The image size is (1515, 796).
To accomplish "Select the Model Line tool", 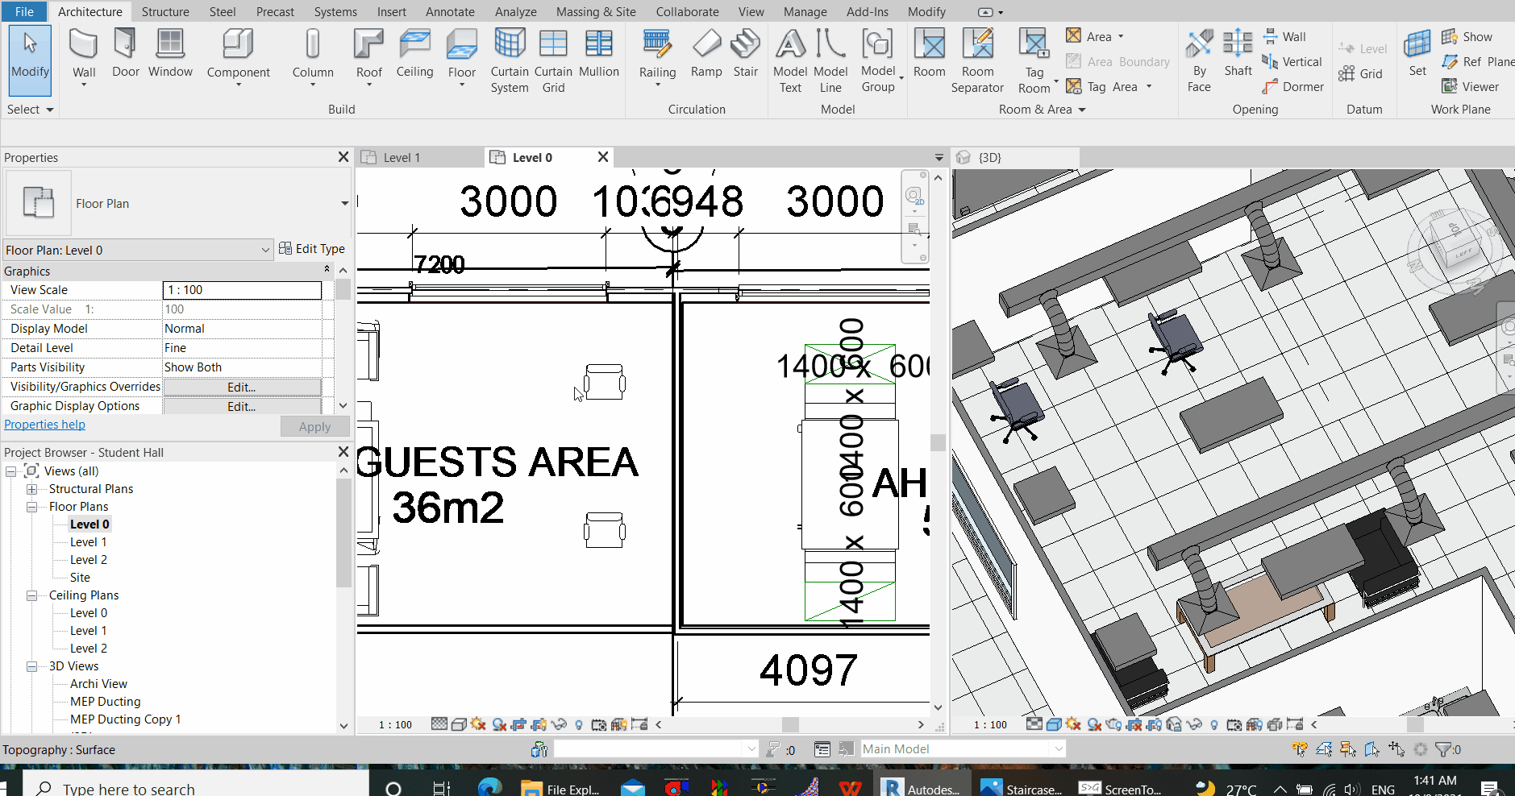I will [830, 60].
